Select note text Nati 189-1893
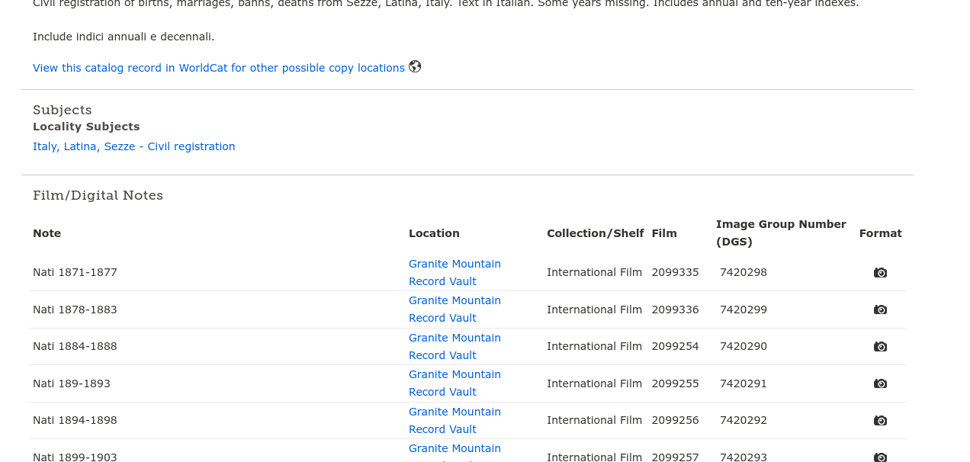Image resolution: width=970 pixels, height=462 pixels. tap(72, 383)
